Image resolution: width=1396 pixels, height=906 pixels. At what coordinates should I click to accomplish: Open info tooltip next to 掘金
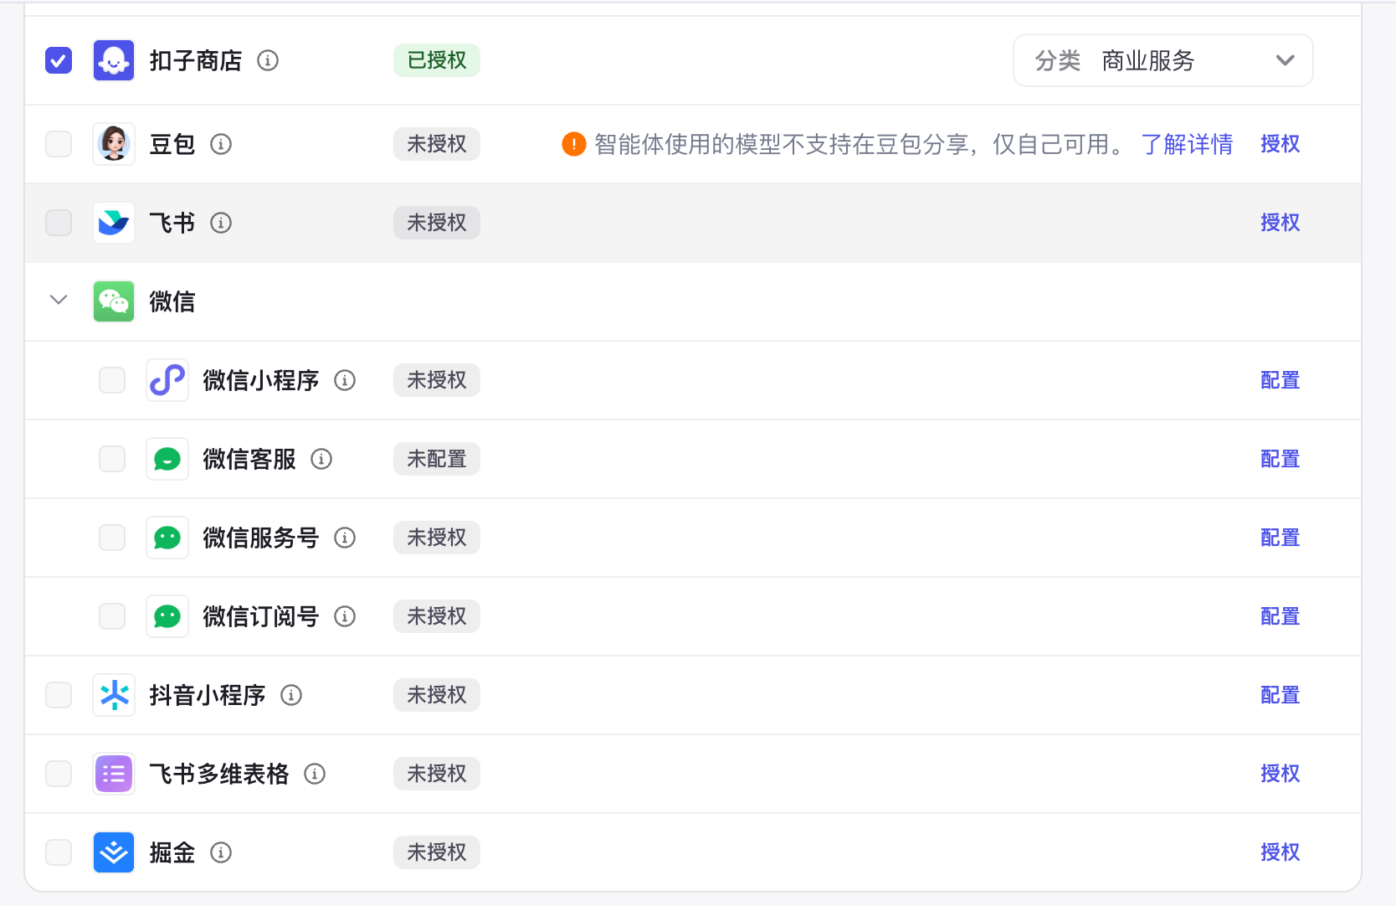pyautogui.click(x=221, y=852)
